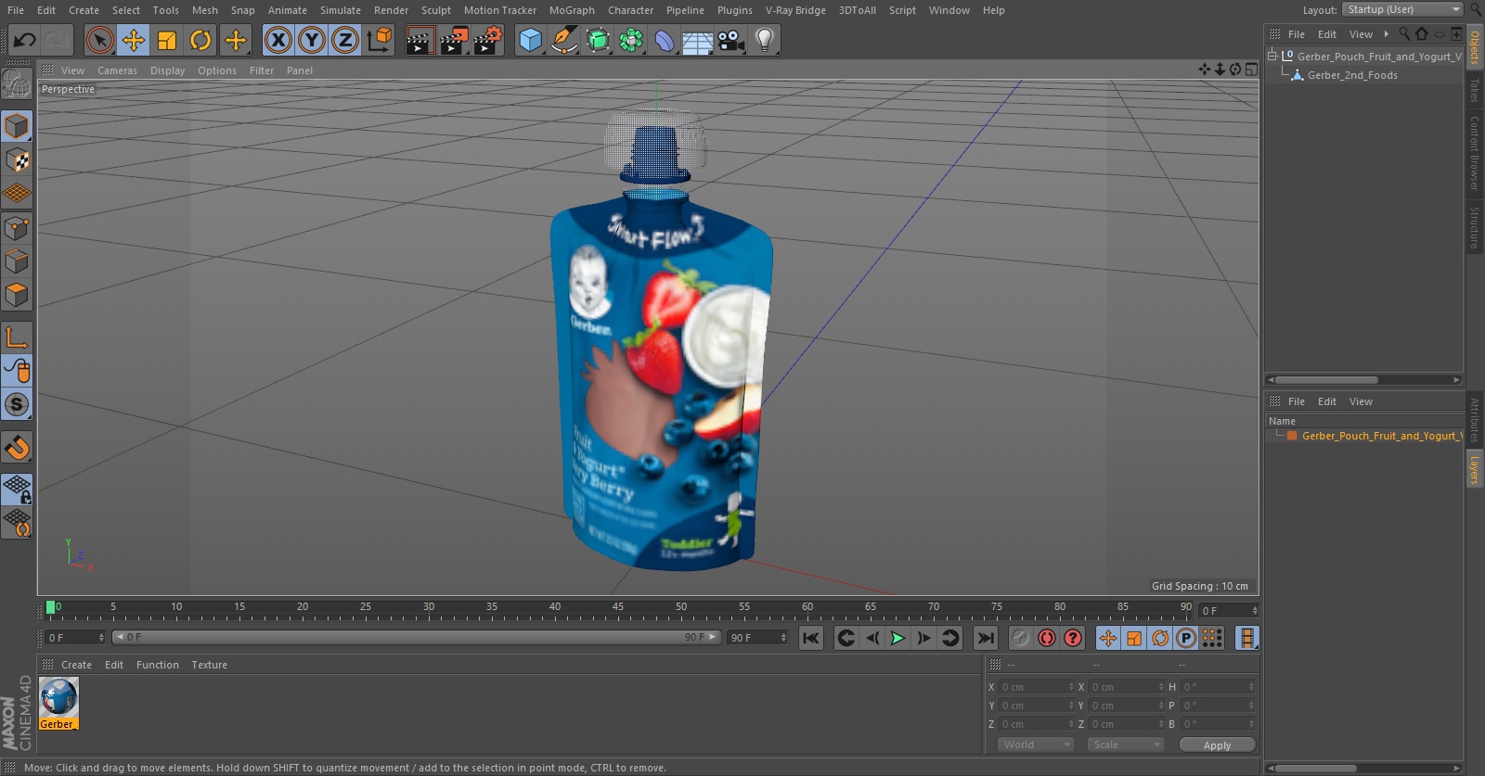Screen dimensions: 1485x776
Task: Open the MoGraph menu
Action: (x=572, y=10)
